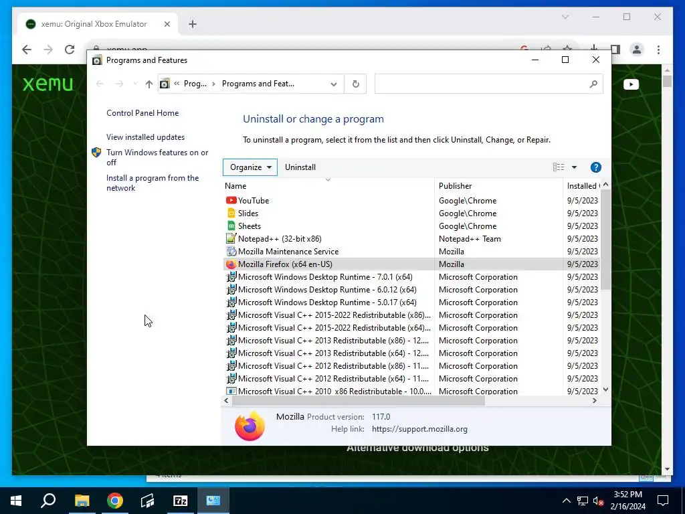Click the vertical scrollbar thumb in program list
Image resolution: width=685 pixels, height=514 pixels.
pos(605,240)
